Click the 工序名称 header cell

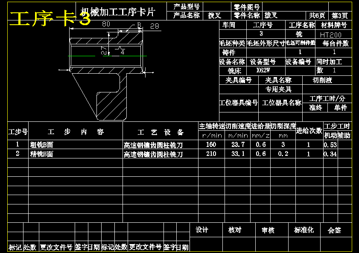click(302, 25)
